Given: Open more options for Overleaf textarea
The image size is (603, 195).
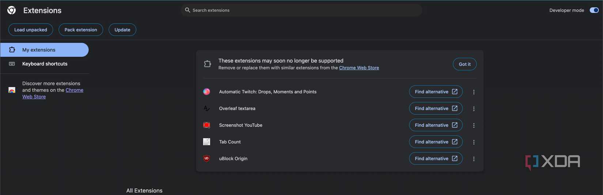Looking at the screenshot, I should pos(474,109).
